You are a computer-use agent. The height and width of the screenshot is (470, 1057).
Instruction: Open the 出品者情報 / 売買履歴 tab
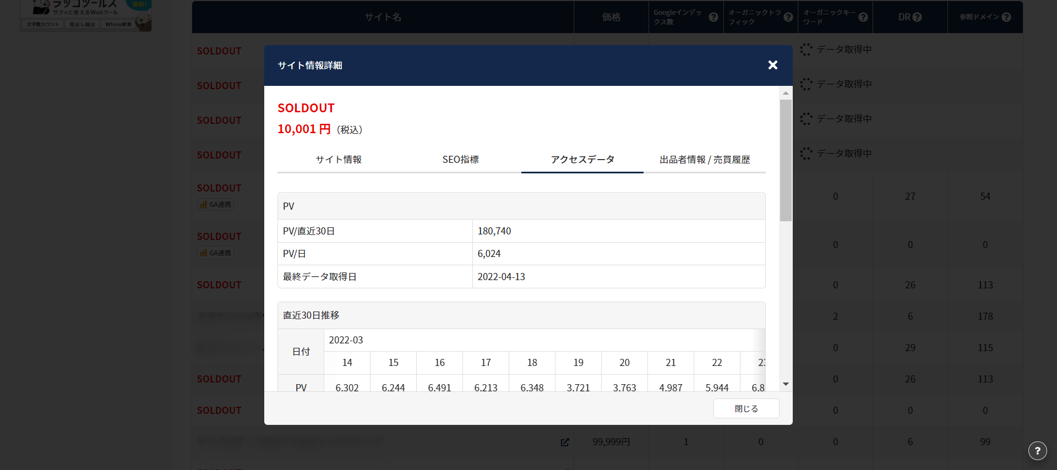(704, 160)
